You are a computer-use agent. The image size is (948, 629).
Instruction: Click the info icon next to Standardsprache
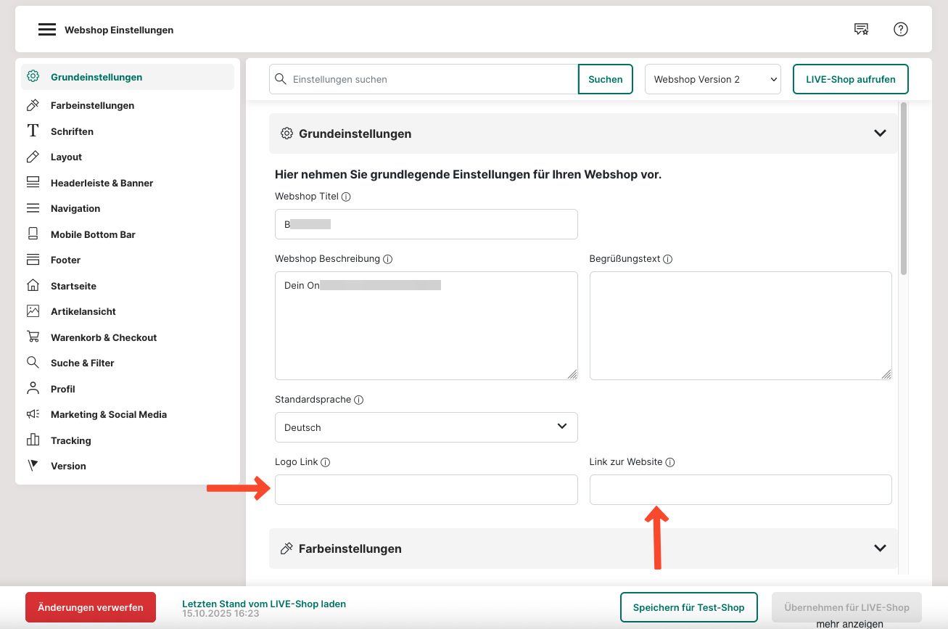coord(359,400)
